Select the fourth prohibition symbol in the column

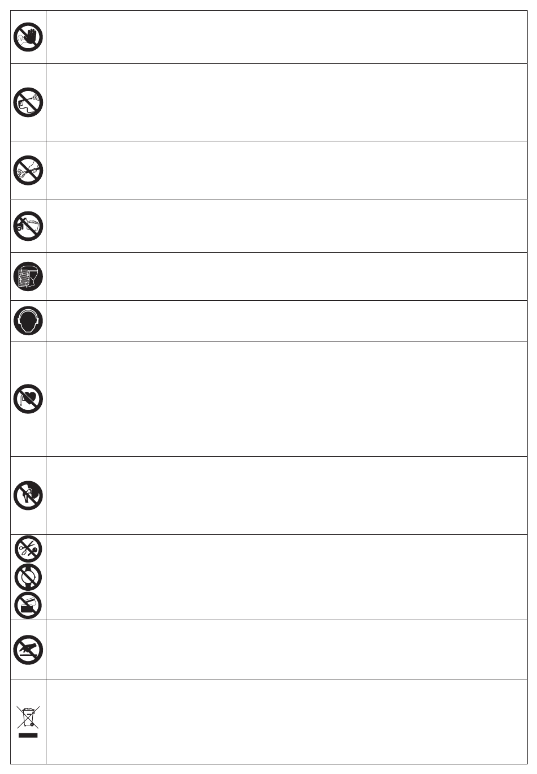click(x=28, y=226)
